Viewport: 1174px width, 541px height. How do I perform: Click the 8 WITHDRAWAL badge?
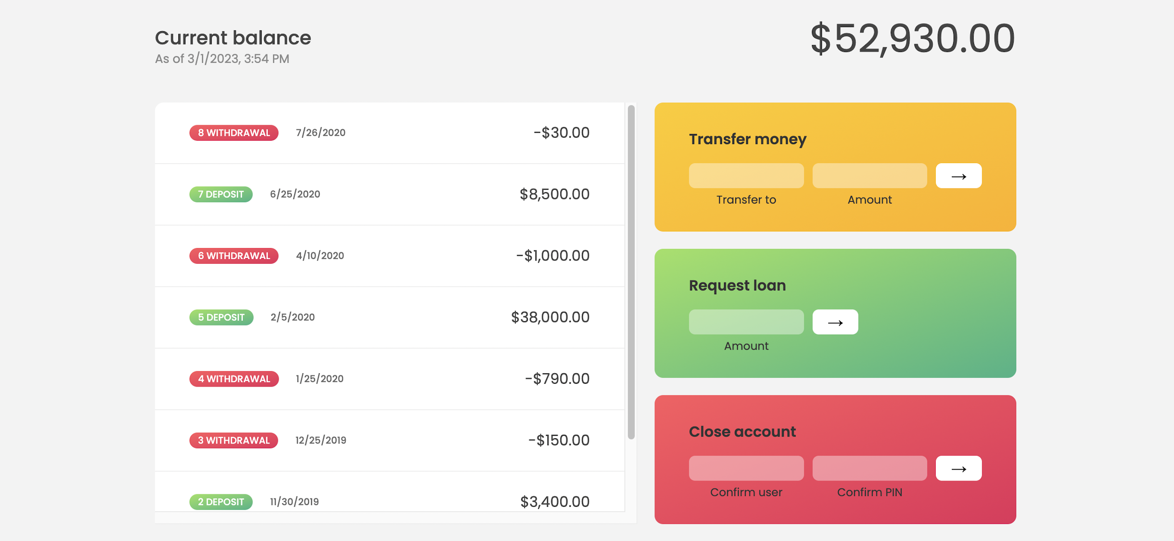coord(234,132)
